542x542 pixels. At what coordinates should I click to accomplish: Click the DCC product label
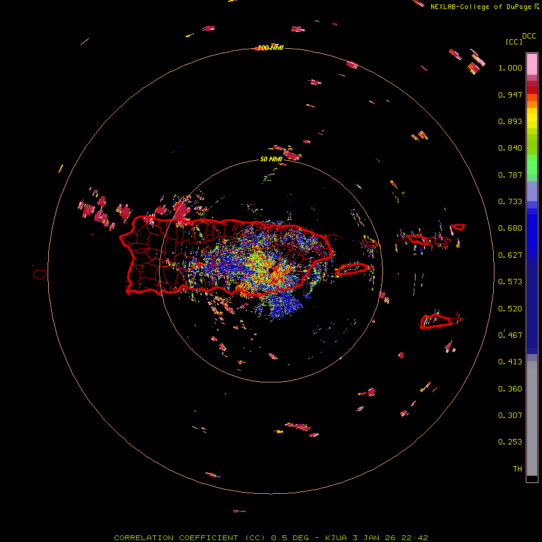(x=529, y=36)
